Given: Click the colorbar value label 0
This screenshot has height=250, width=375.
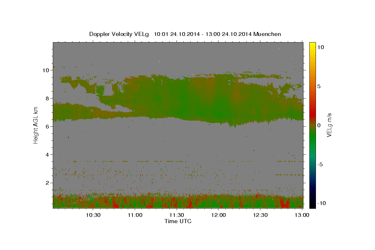Looking at the screenshot, I should (x=319, y=125).
